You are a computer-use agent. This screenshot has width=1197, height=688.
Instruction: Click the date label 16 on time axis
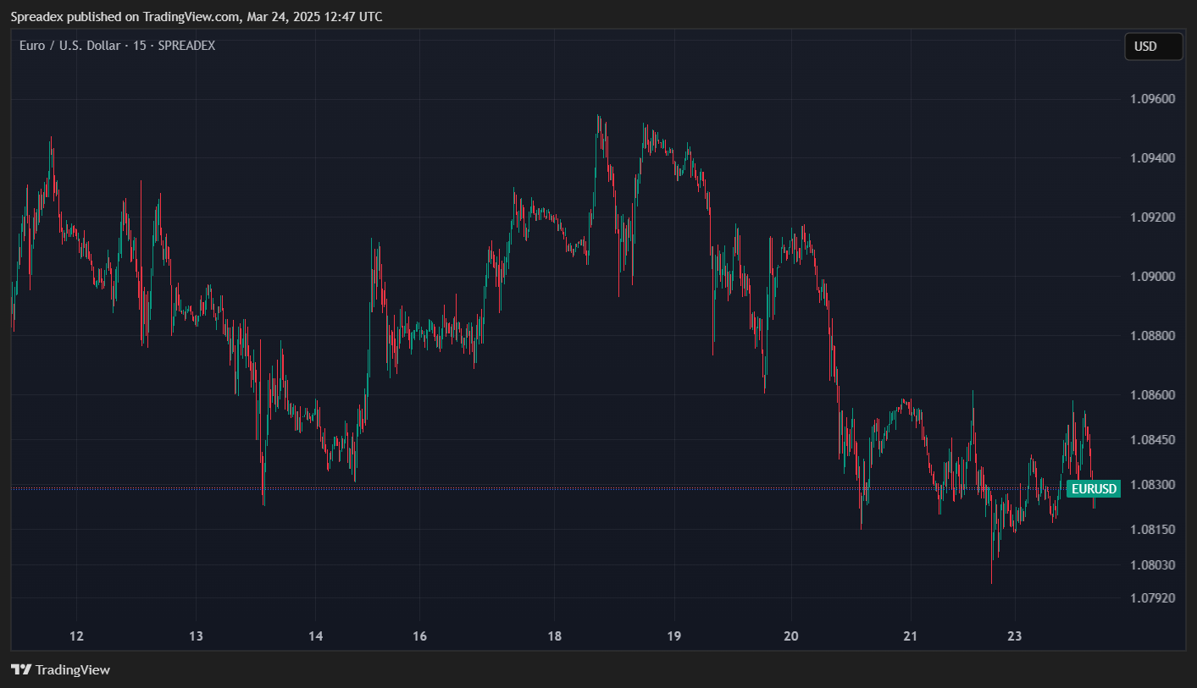(419, 636)
